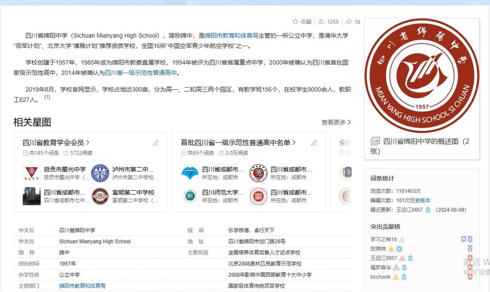The width and height of the screenshot is (490, 292).
Task: Click the carousel next arrow in 相关星图
Action: coord(348,172)
